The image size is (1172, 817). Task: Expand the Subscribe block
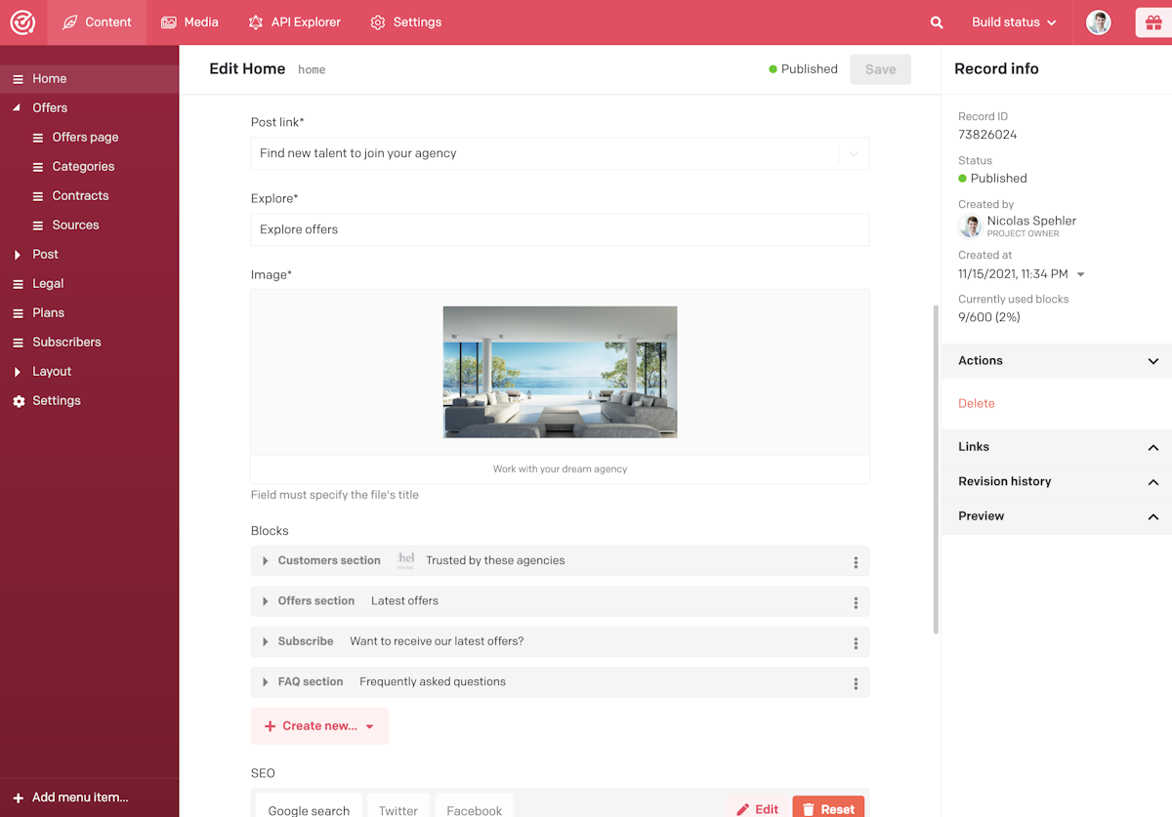coord(265,641)
